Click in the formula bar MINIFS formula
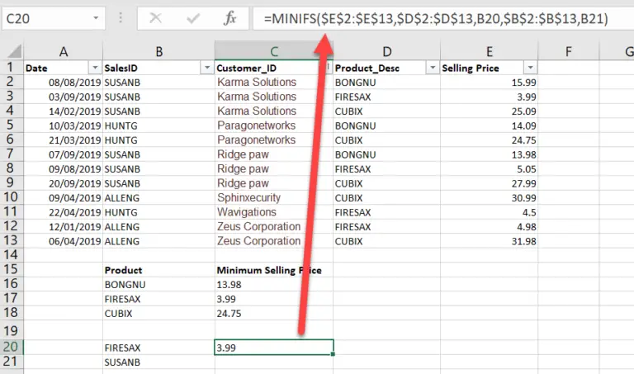 point(436,19)
